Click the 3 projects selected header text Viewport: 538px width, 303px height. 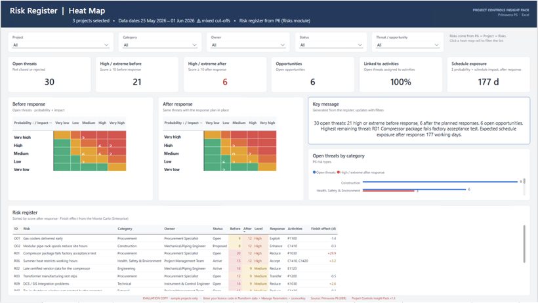click(x=91, y=20)
